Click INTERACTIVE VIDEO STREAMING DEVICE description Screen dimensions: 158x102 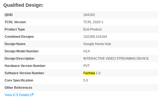click(116, 59)
